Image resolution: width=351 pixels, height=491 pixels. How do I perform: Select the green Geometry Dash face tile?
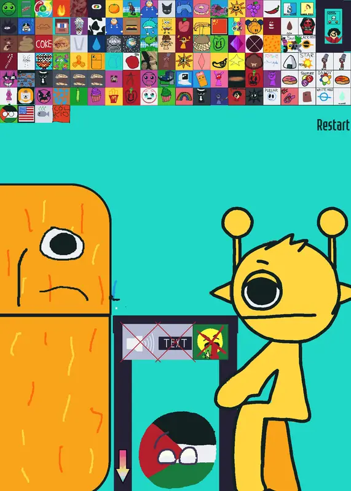(x=9, y=9)
